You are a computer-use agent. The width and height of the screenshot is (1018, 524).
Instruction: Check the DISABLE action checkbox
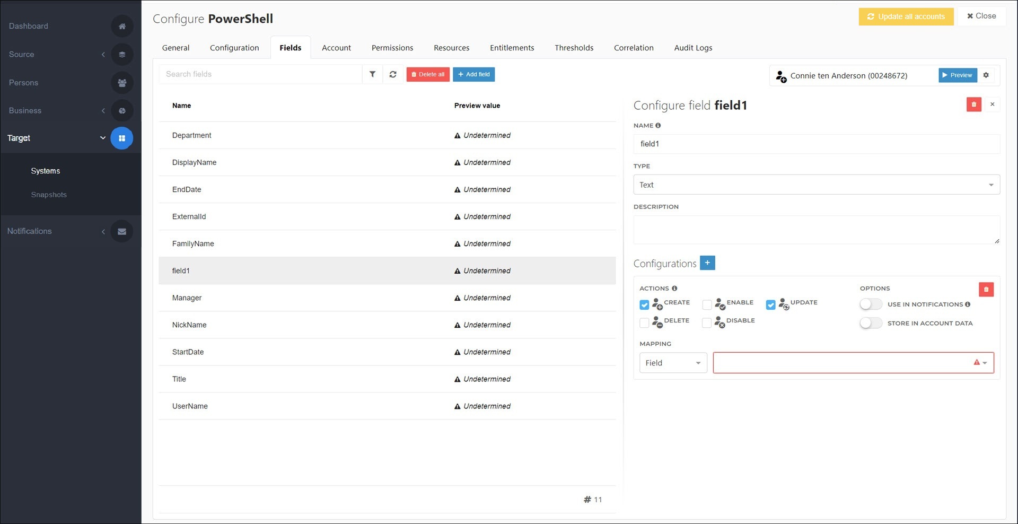tap(706, 323)
